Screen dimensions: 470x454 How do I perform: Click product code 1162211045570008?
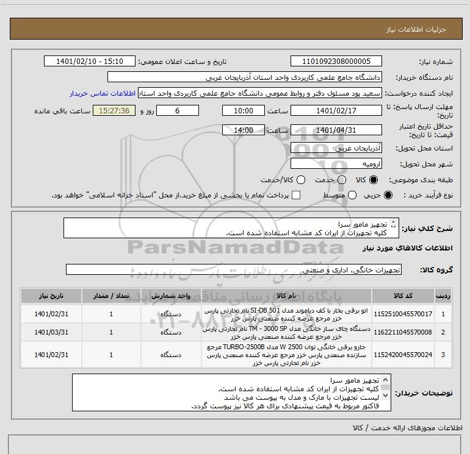click(x=403, y=332)
